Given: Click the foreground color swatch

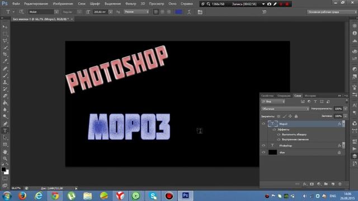Looking at the screenshot, I should pyautogui.click(x=3, y=169).
